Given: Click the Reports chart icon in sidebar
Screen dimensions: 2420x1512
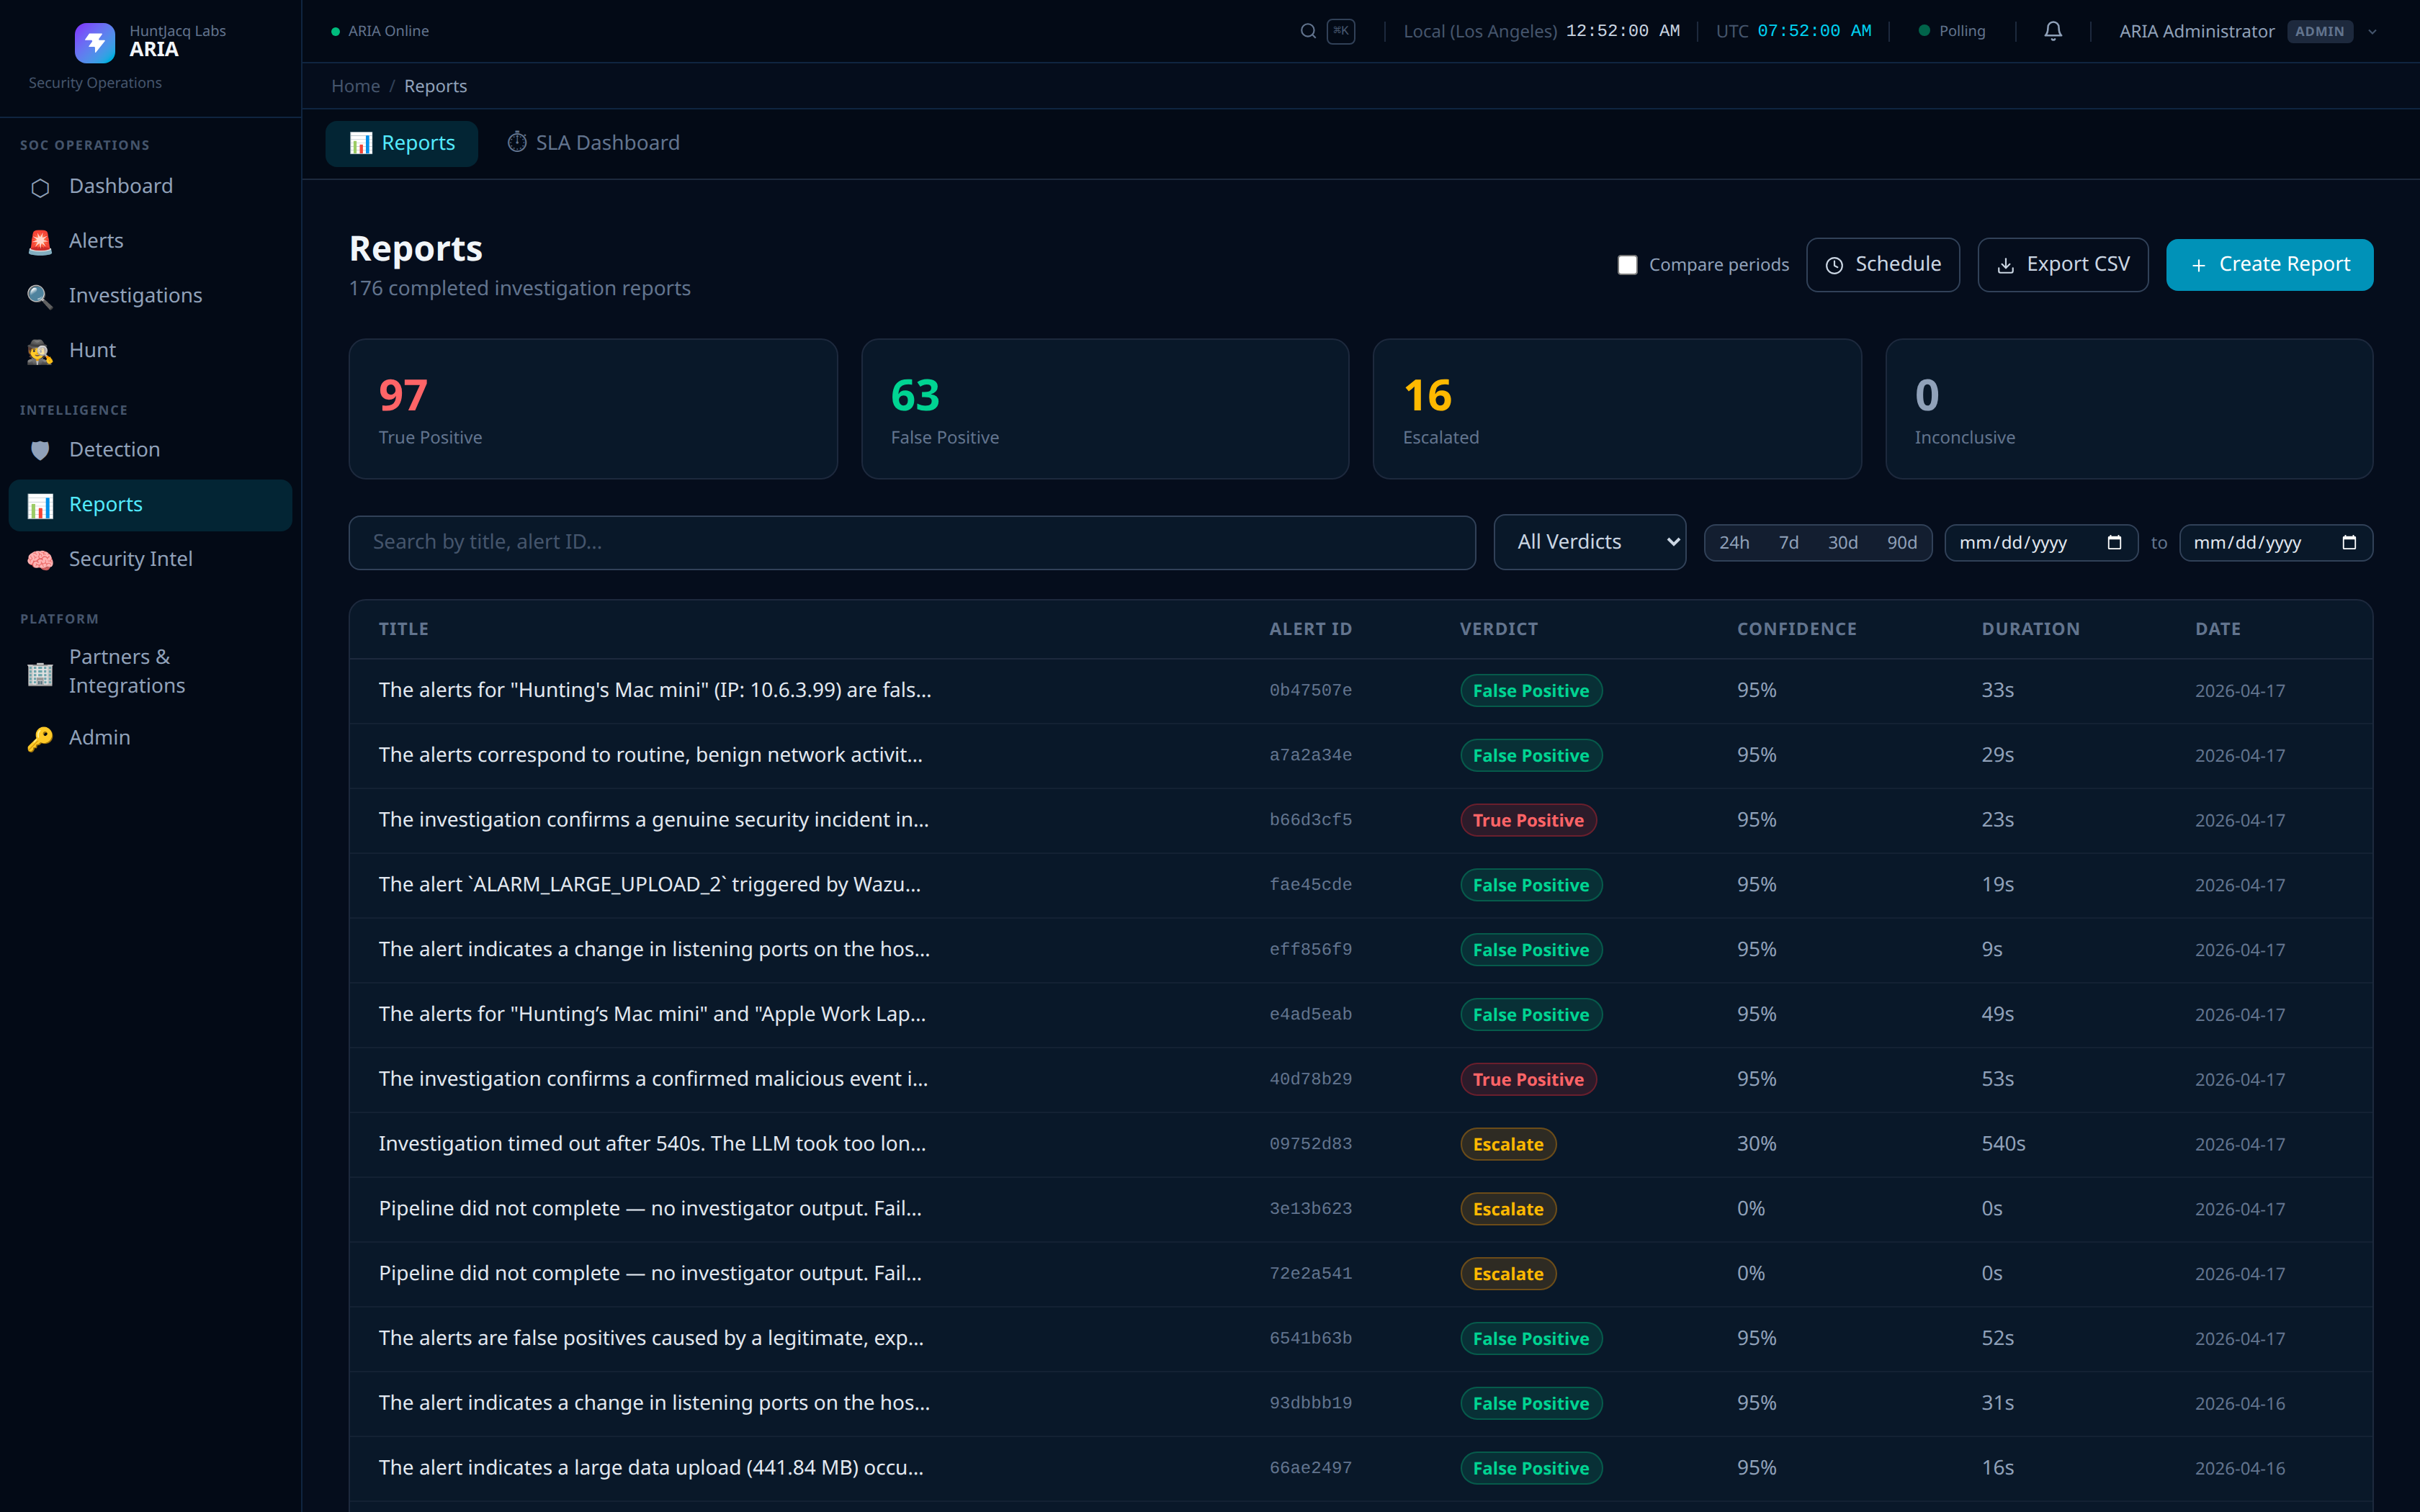Looking at the screenshot, I should pos(40,505).
